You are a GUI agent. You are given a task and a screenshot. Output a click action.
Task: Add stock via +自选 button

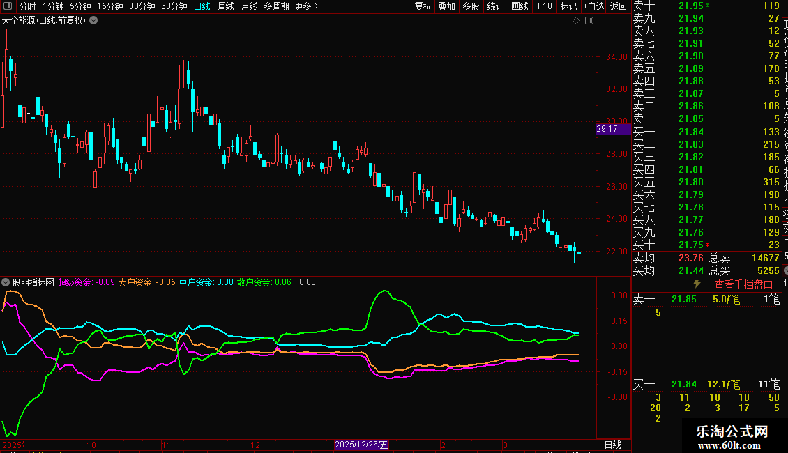[593, 7]
